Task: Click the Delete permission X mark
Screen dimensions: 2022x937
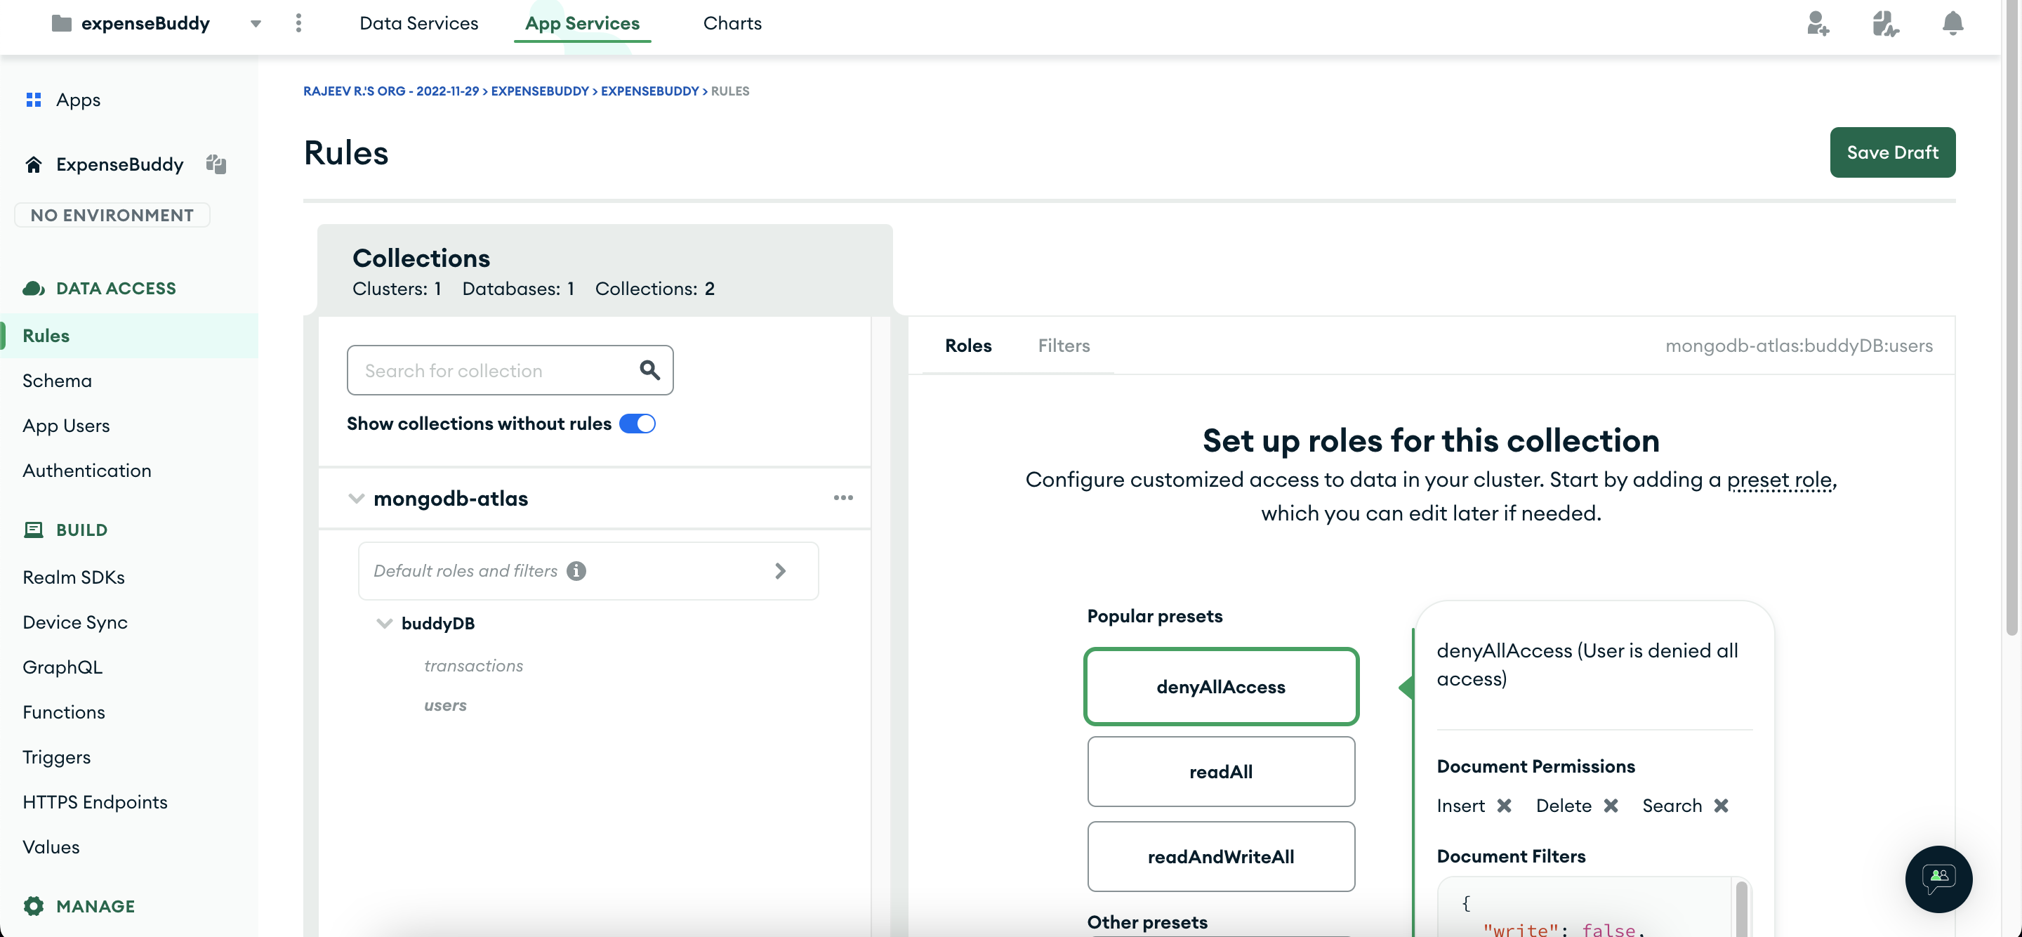Action: 1610,806
